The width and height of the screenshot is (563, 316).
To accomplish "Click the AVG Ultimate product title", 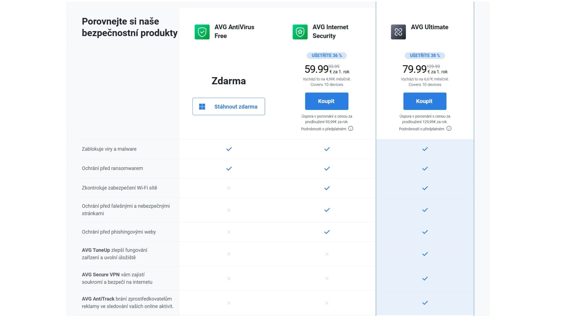I will click(430, 27).
